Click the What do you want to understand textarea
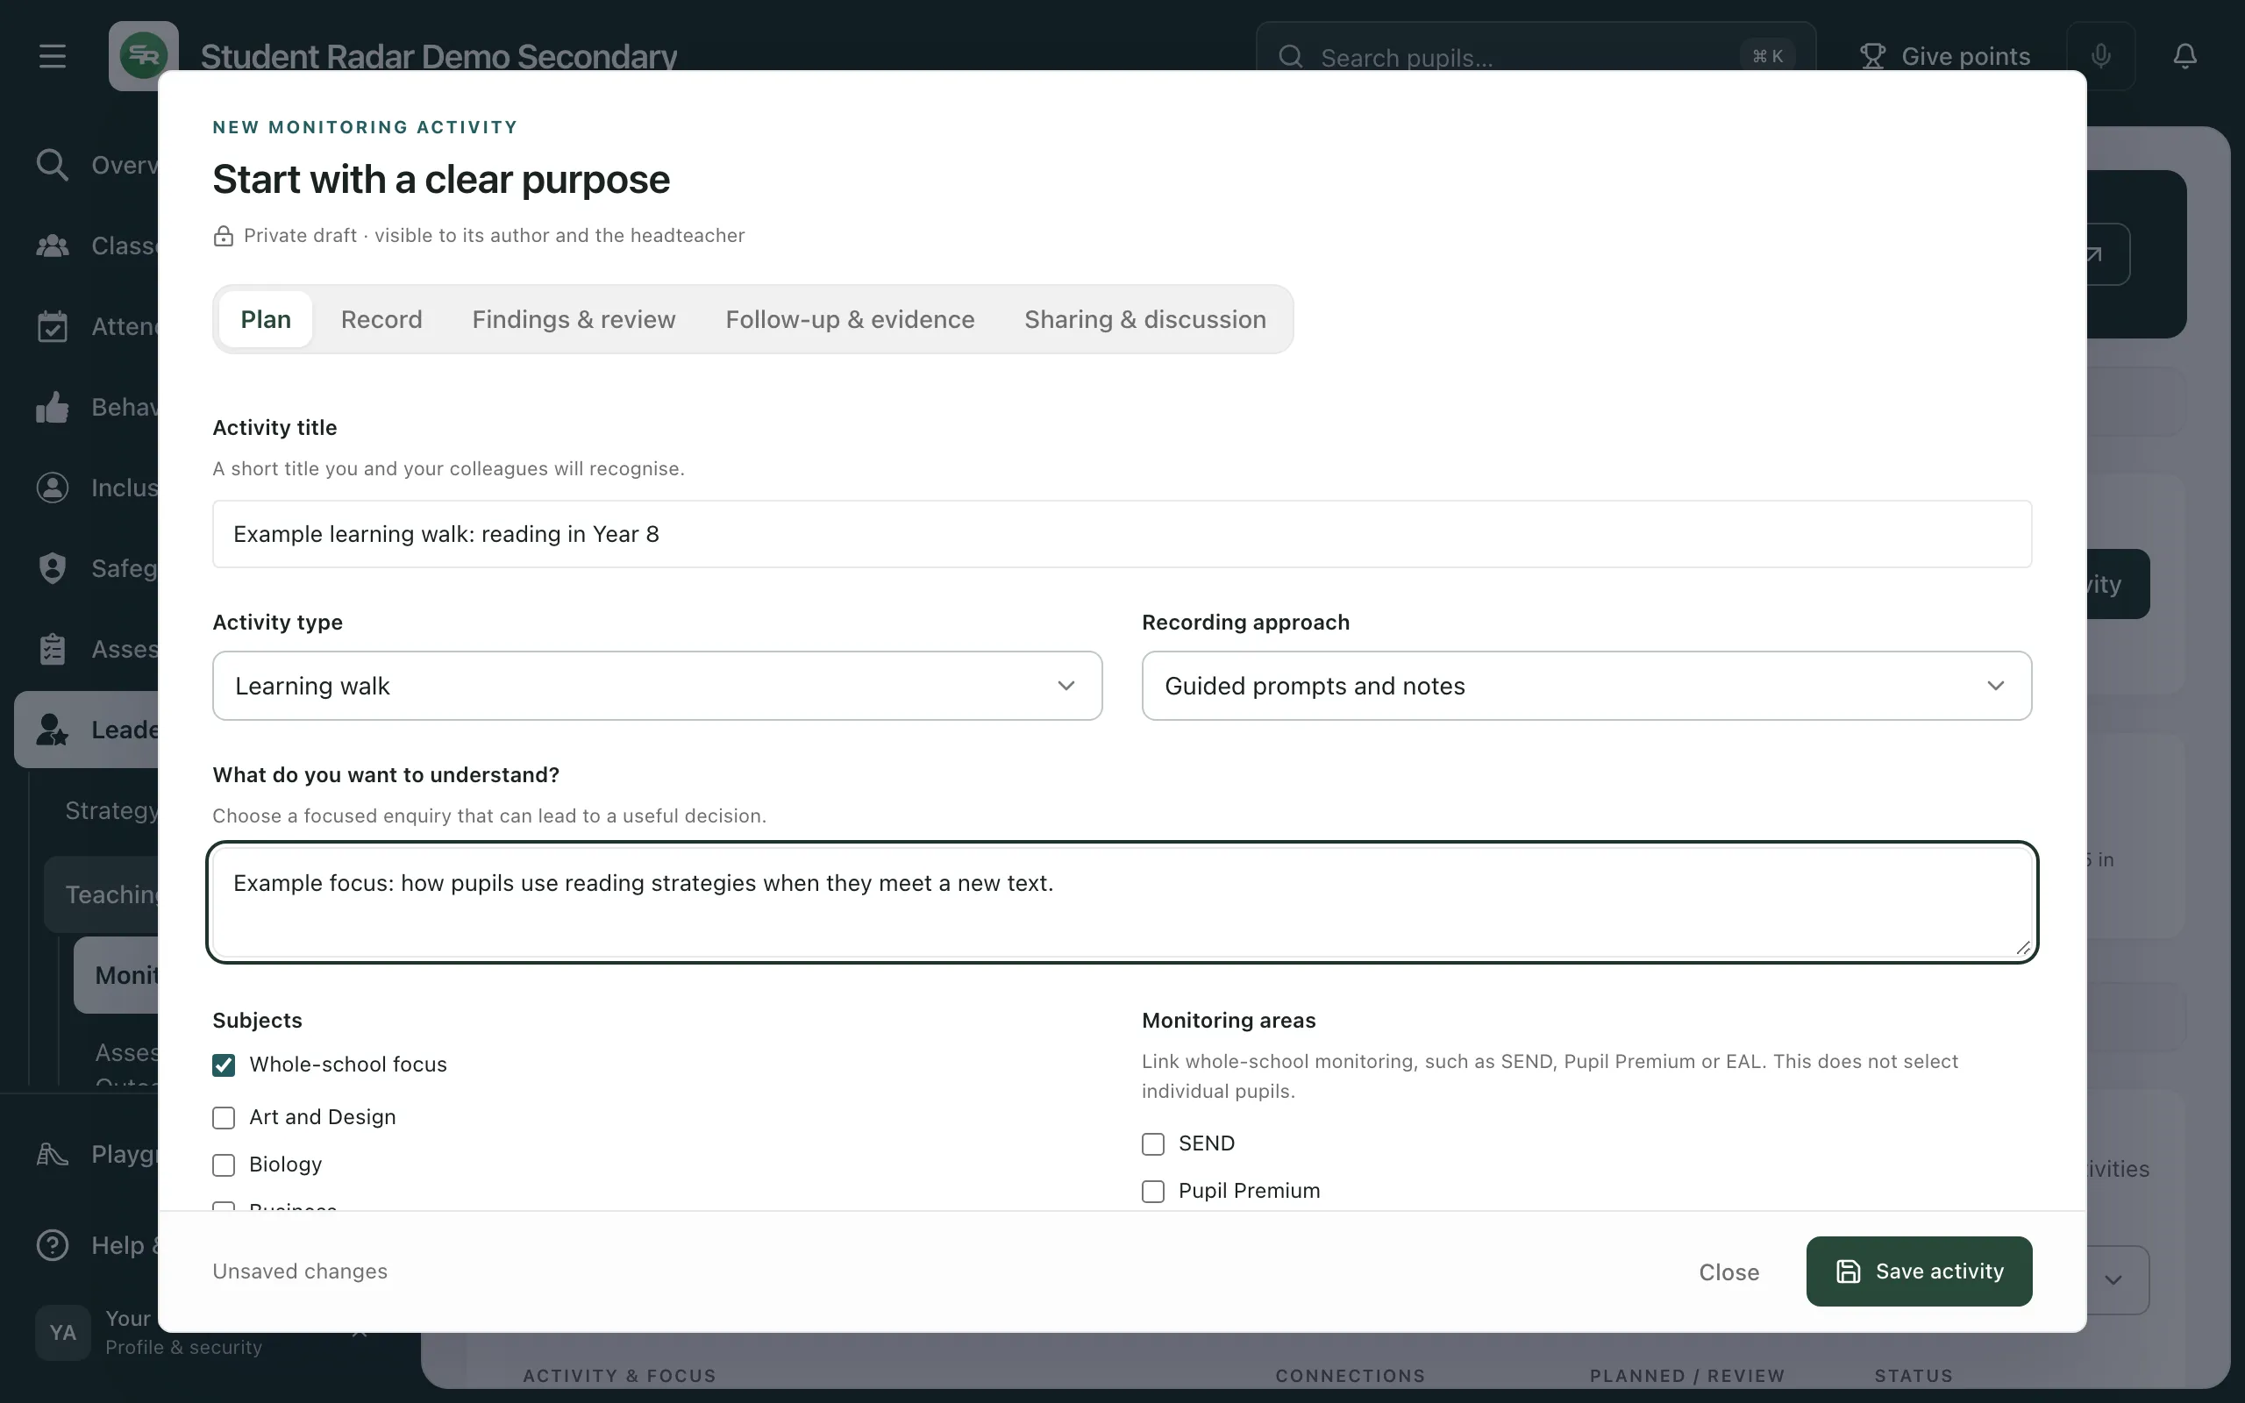This screenshot has height=1403, width=2245. pyautogui.click(x=1122, y=903)
